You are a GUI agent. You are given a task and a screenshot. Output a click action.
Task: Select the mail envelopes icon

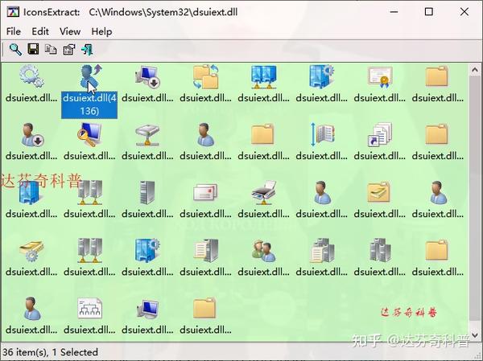(205, 192)
